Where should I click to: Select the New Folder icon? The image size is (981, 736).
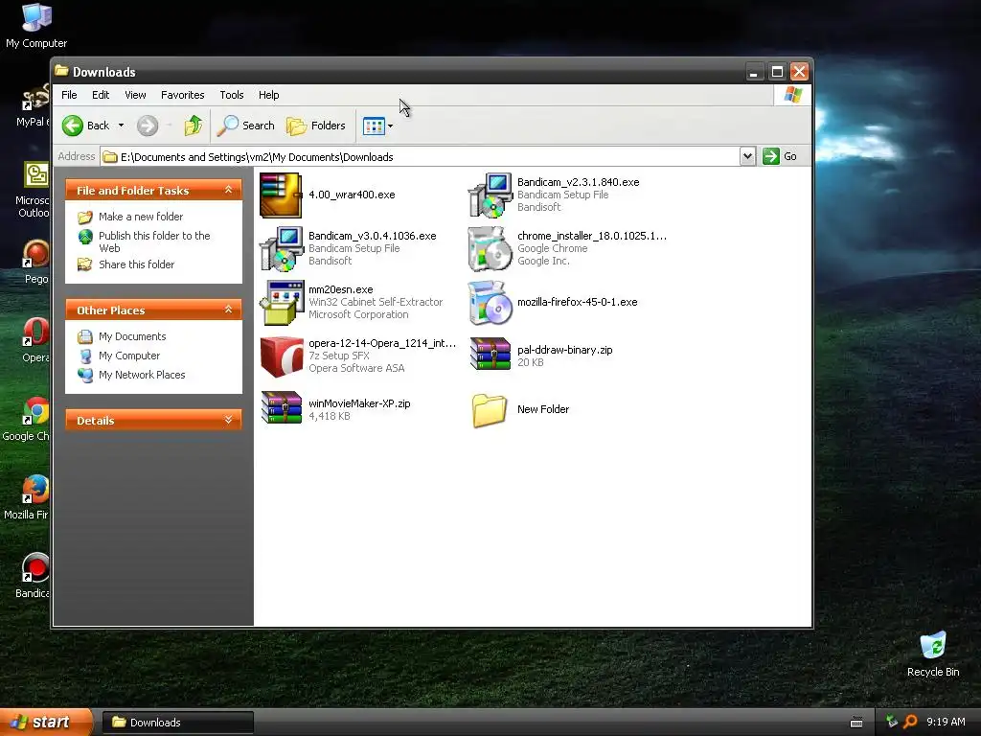pyautogui.click(x=490, y=410)
